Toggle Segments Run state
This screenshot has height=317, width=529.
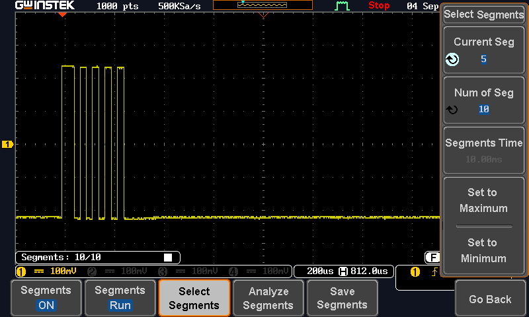tap(120, 298)
